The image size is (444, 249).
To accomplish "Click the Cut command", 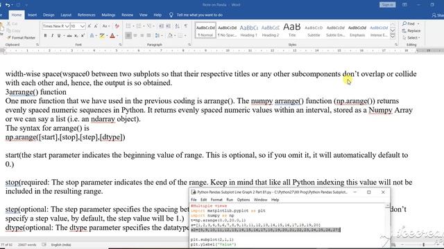I will [x=12, y=24].
